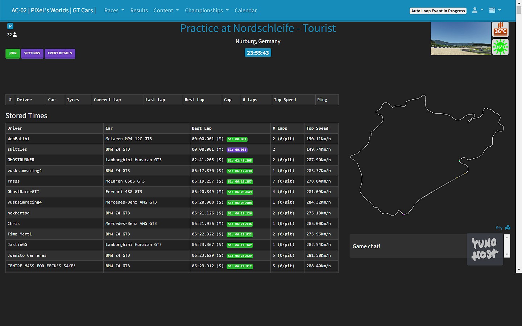
Task: Click the purple SETTINGS button
Action: (32, 53)
